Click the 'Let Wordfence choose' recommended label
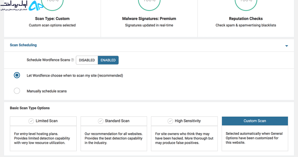This screenshot has width=298, height=157. pyautogui.click(x=75, y=76)
